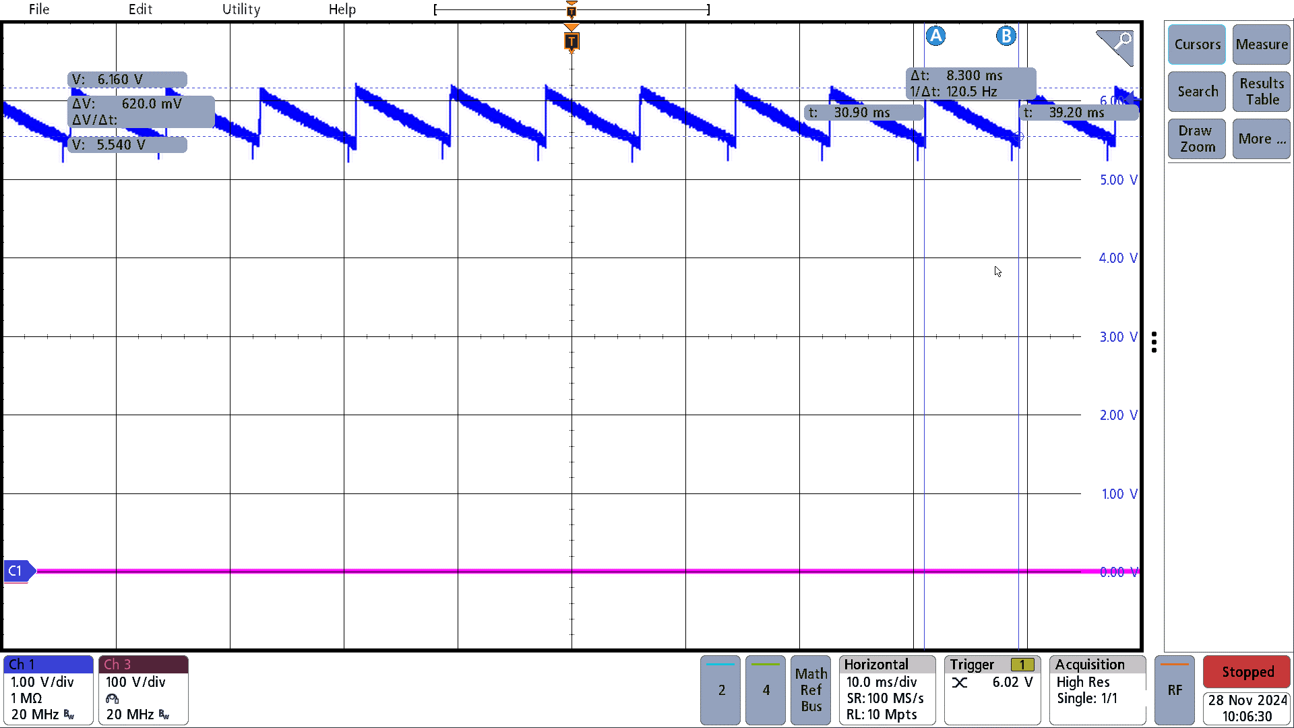The height and width of the screenshot is (728, 1294).
Task: Click the Ch 3 probe icon
Action: pyautogui.click(x=112, y=698)
